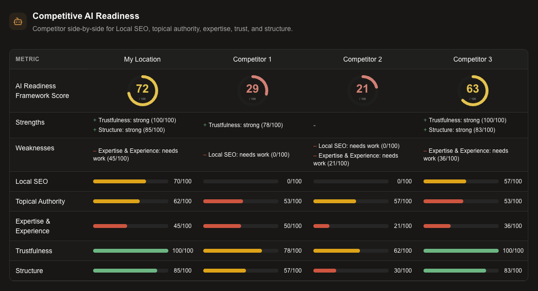Click My Location Trustfulness full green bar

(x=130, y=251)
